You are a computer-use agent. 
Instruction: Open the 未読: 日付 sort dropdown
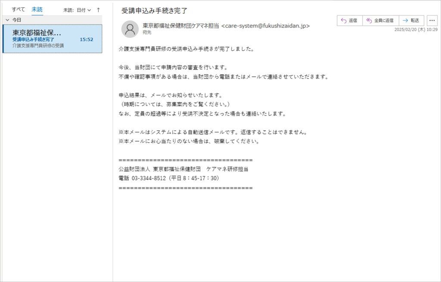[x=77, y=9]
